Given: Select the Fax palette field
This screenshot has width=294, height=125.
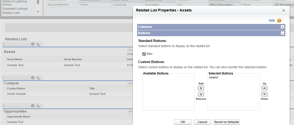Looking at the screenshot, I should click(x=192, y=5).
